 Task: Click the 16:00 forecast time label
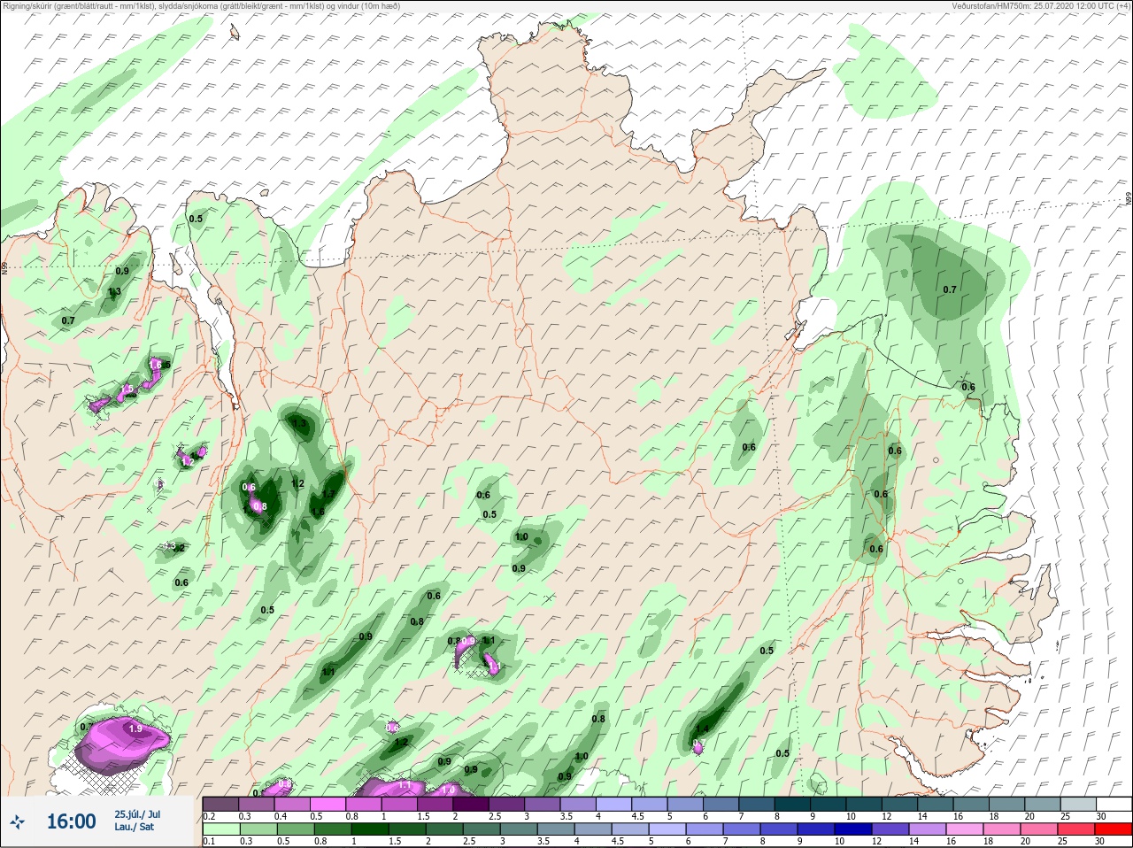71,821
